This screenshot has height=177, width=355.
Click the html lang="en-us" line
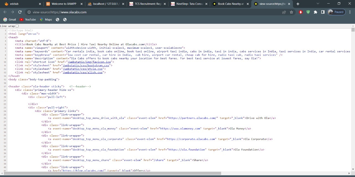(24, 34)
